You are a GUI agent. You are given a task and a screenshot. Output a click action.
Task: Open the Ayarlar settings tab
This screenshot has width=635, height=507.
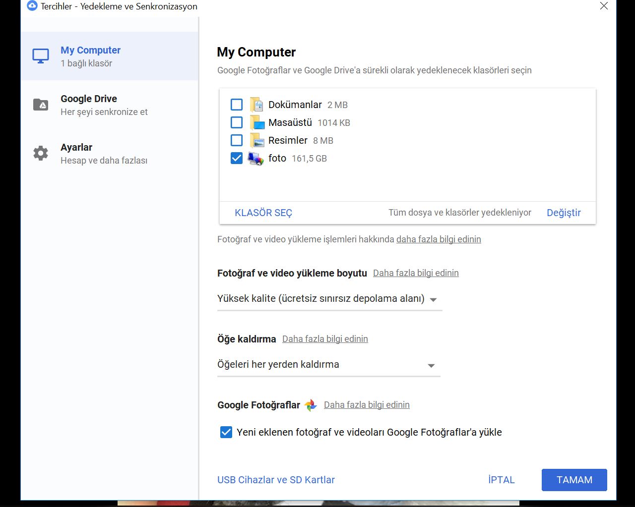(110, 153)
